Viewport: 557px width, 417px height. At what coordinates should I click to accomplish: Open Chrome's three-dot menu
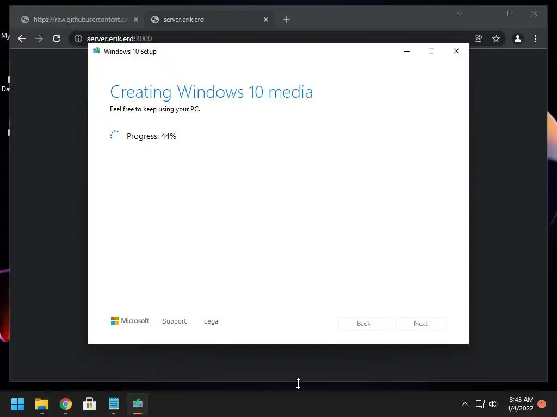pyautogui.click(x=535, y=39)
